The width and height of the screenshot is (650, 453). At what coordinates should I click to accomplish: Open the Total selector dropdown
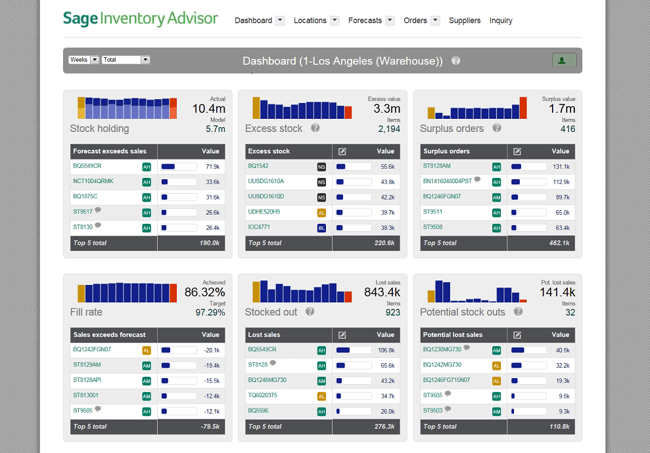(x=126, y=60)
